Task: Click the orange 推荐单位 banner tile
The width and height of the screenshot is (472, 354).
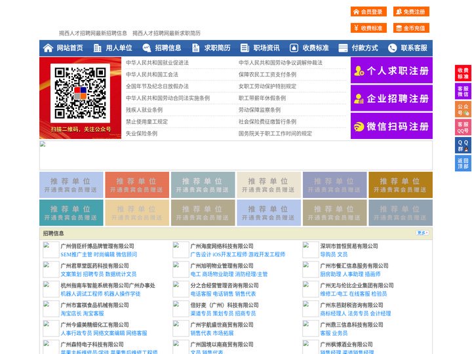Action: tap(137, 185)
